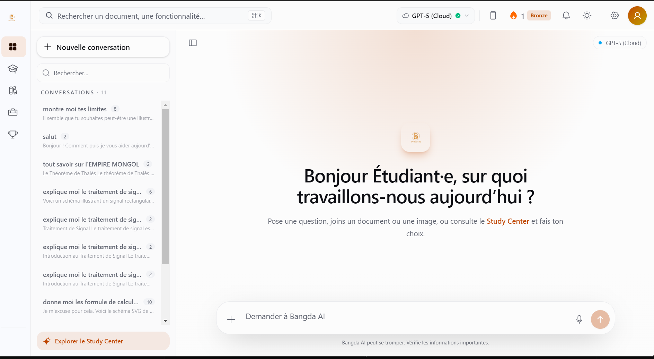Click the mobile device icon in header
The image size is (654, 359).
[x=493, y=16]
